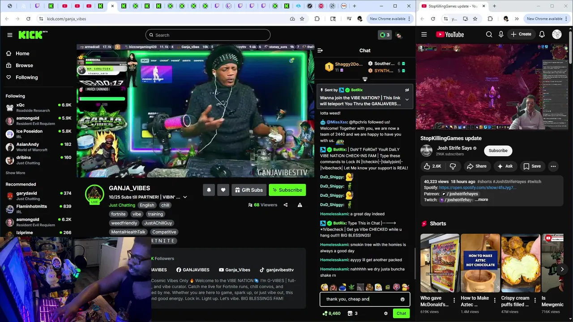Open options for McDonald's short
Viewport: 573px width, 322px height.
point(454,301)
